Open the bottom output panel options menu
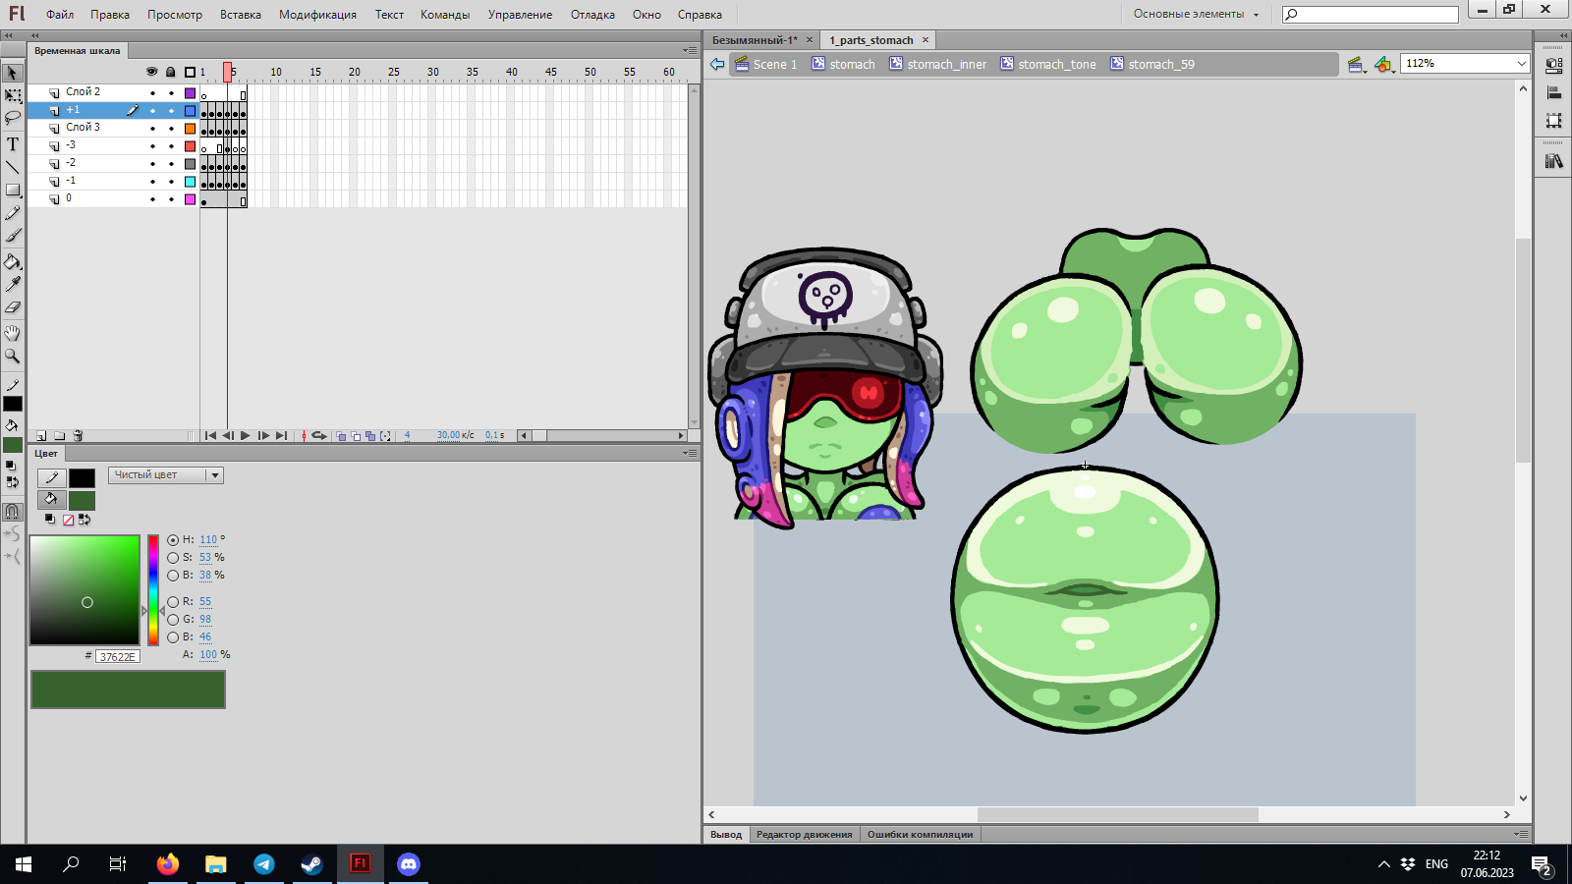 coord(1521,834)
